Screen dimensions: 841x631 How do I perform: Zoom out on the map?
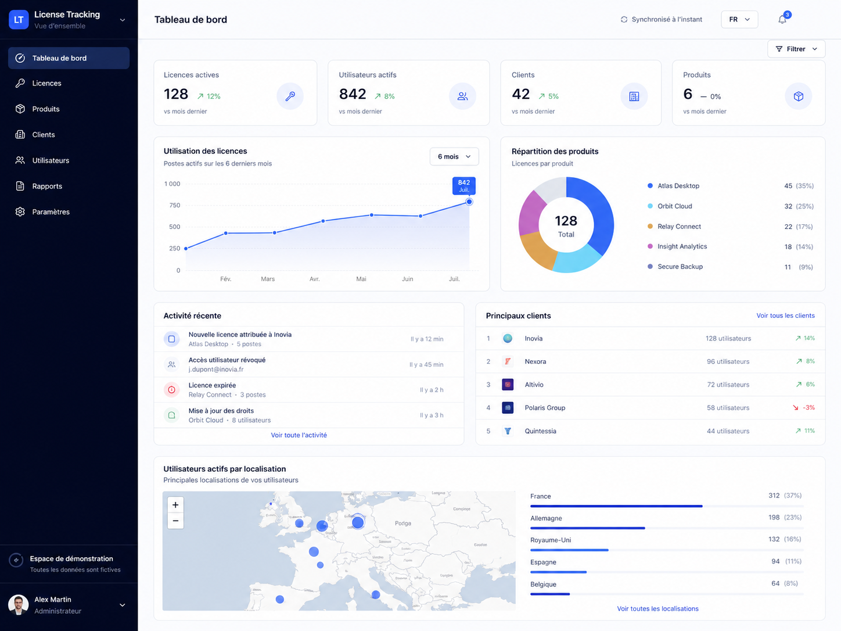175,521
